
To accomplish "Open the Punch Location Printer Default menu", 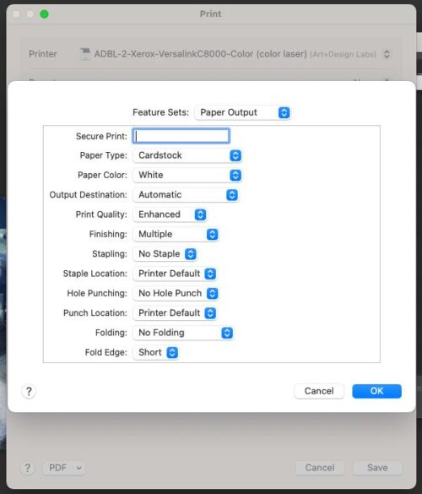I will pyautogui.click(x=175, y=313).
